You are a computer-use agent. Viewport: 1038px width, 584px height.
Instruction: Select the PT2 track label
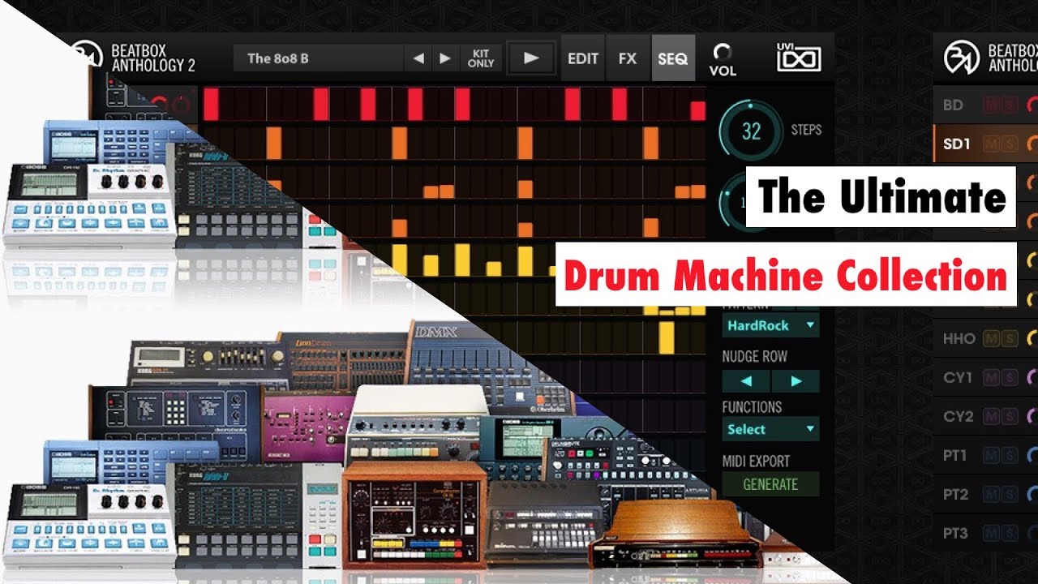[x=955, y=494]
